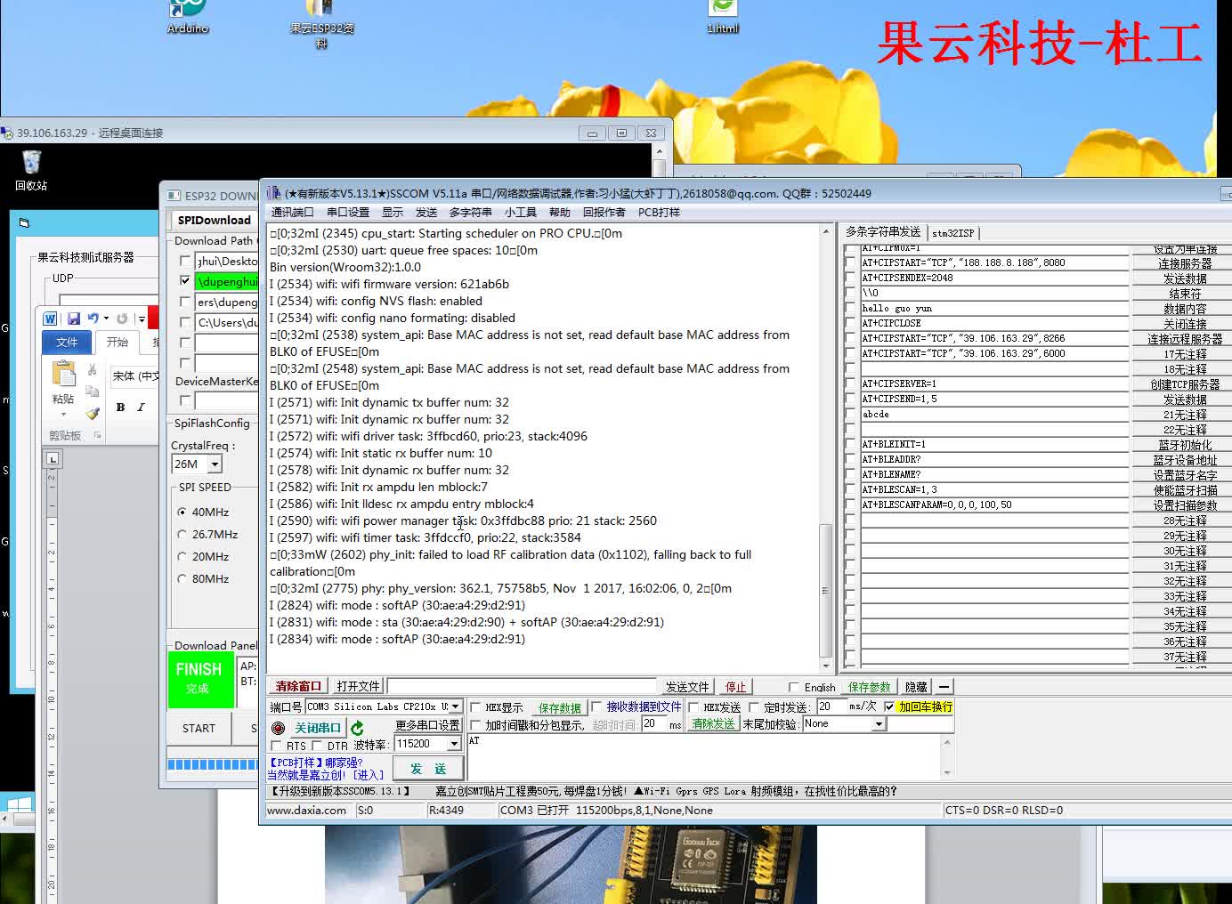Open the 通讯端口 menu
This screenshot has height=904, width=1232.
coord(292,212)
